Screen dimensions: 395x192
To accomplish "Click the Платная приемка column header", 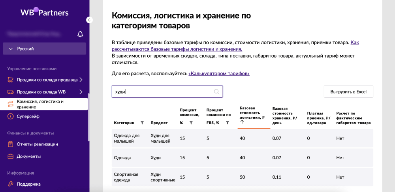I will pos(318,118).
